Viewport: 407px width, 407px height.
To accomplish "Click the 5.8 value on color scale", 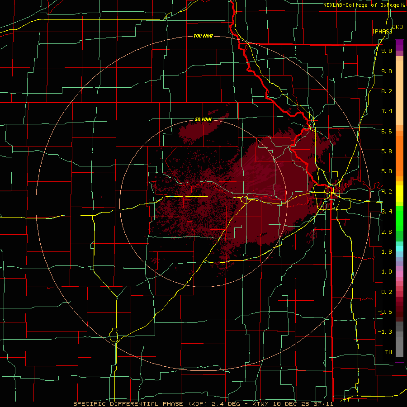I will click(x=387, y=151).
